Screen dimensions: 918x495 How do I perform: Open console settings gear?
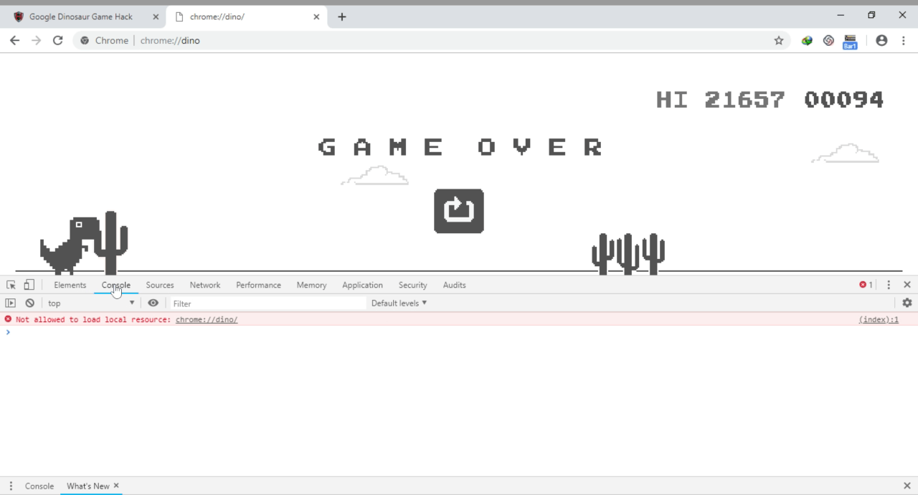[907, 303]
